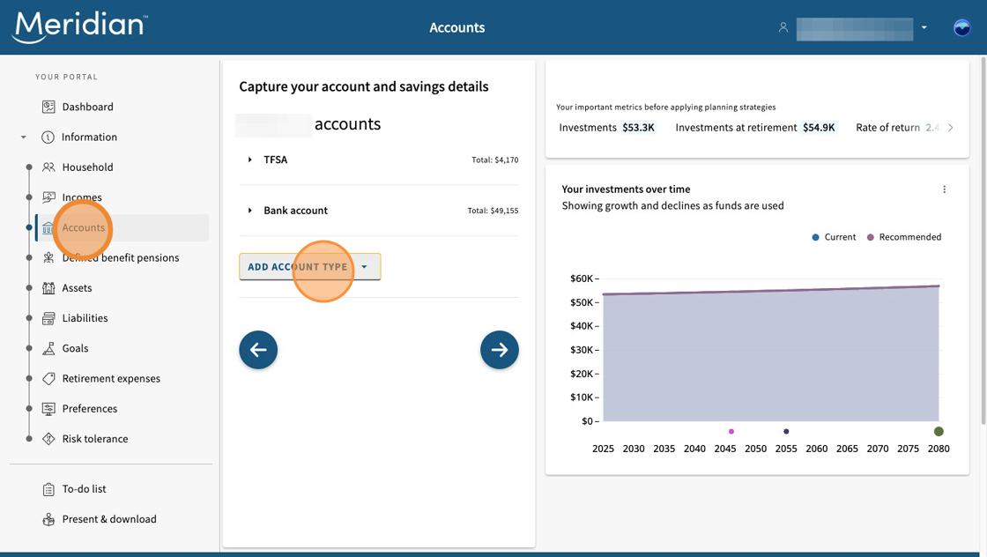Click Bank account Total: $49,155 text

click(493, 211)
